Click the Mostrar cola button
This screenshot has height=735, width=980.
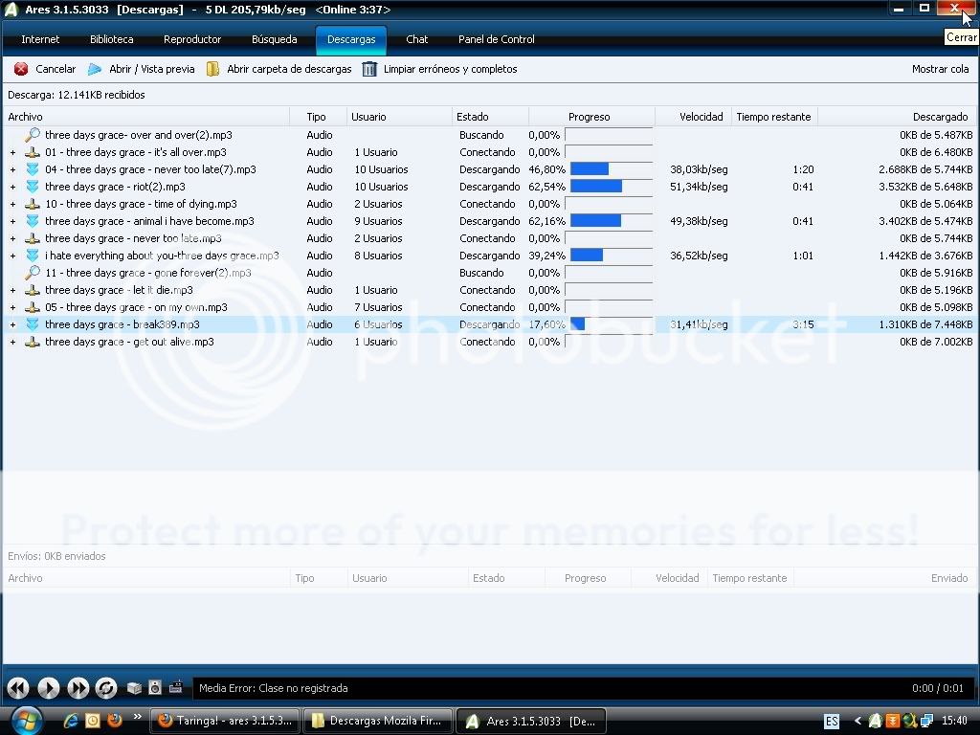pyautogui.click(x=940, y=69)
